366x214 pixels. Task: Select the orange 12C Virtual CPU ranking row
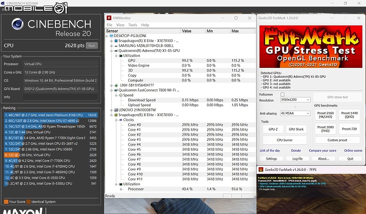[51, 155]
